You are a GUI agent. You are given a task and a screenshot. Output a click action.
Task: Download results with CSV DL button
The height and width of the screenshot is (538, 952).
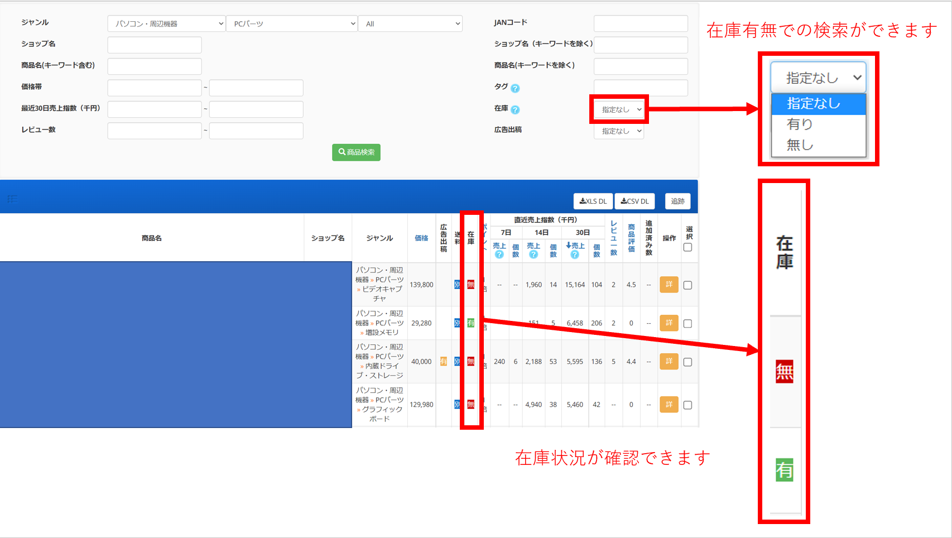635,201
